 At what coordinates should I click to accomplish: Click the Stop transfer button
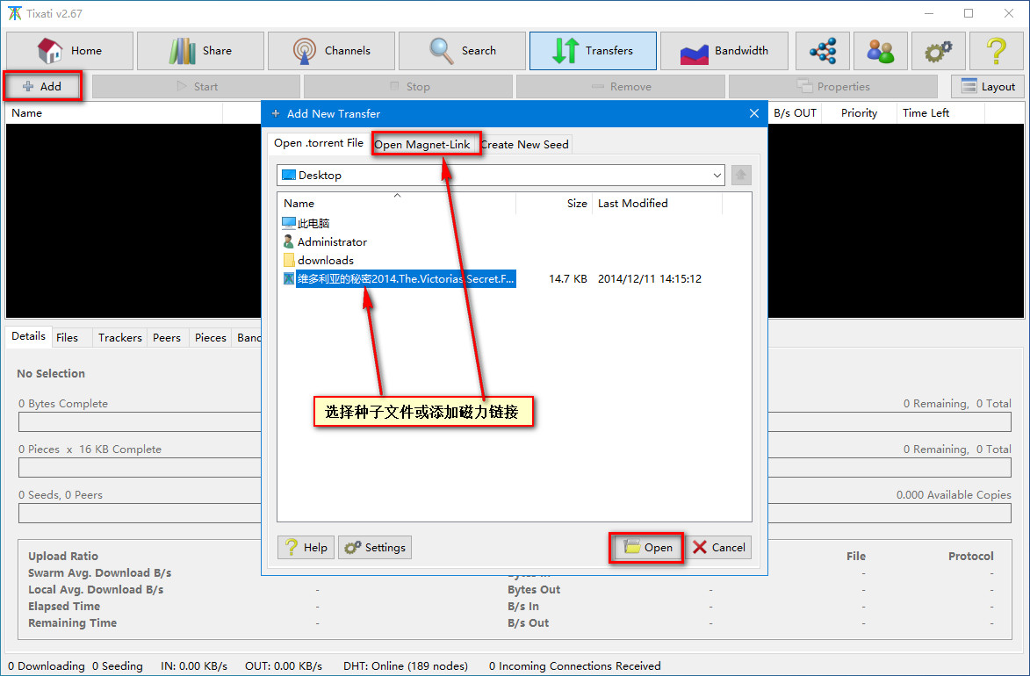point(408,86)
